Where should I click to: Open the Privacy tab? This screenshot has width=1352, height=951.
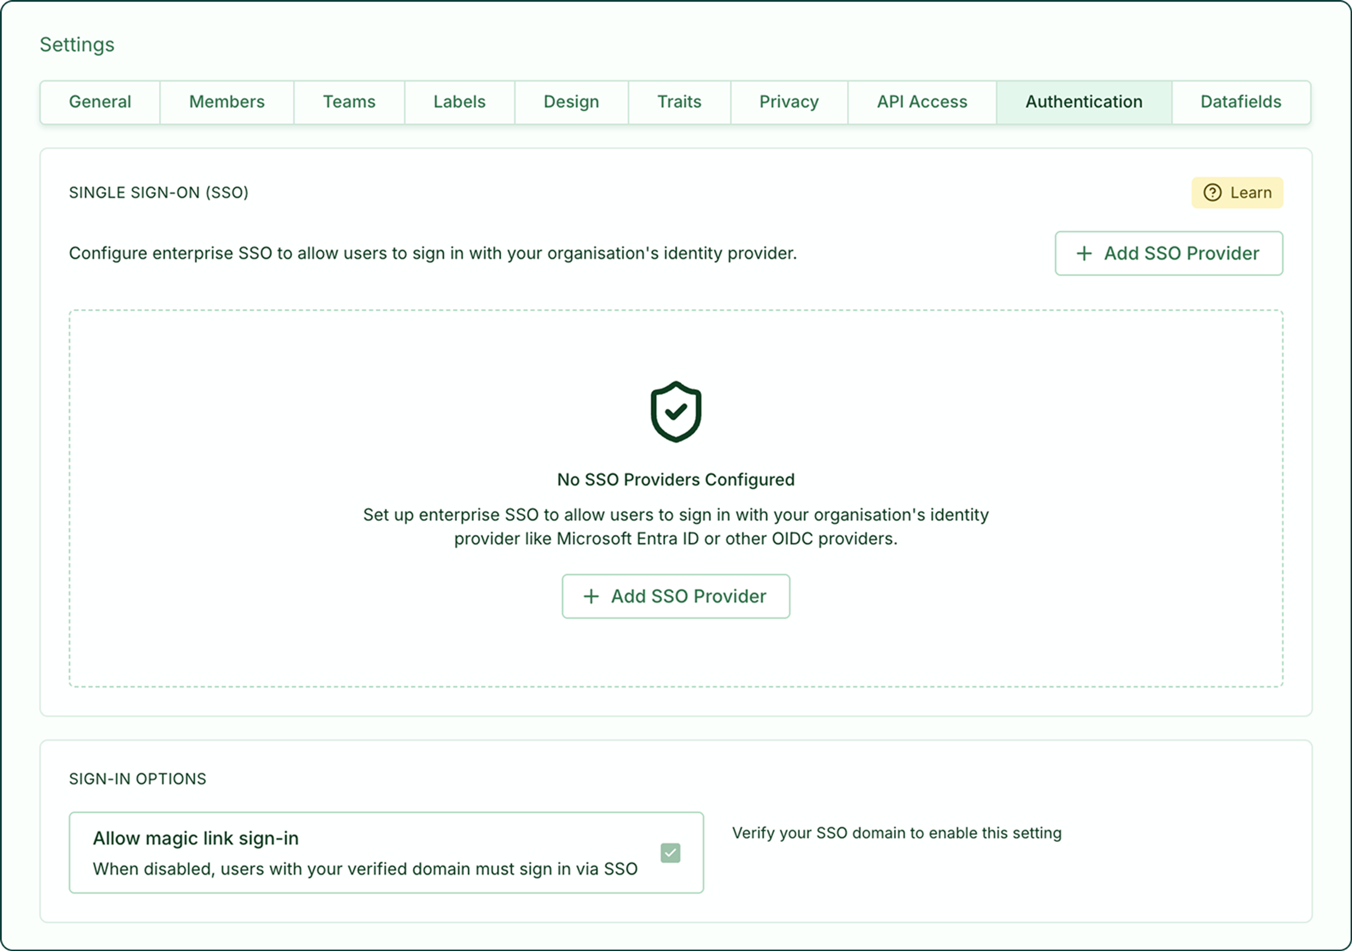pyautogui.click(x=789, y=102)
